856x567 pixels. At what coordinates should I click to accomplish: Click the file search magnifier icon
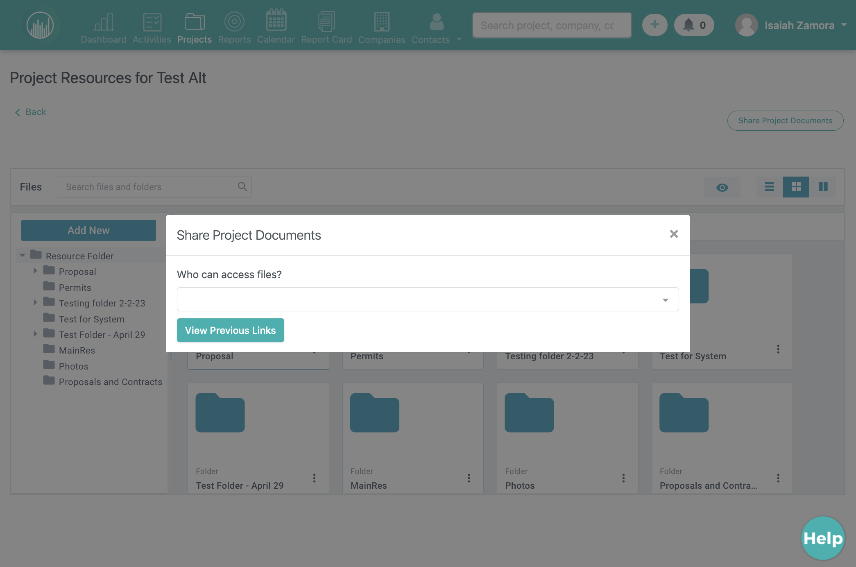[x=242, y=187]
